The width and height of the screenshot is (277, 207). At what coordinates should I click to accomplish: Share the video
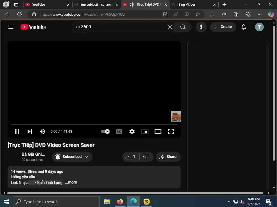tap(168, 157)
